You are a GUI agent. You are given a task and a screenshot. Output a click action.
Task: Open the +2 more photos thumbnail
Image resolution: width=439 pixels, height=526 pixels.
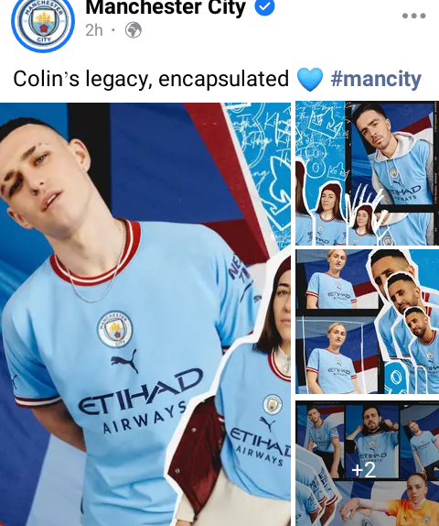[367, 464]
